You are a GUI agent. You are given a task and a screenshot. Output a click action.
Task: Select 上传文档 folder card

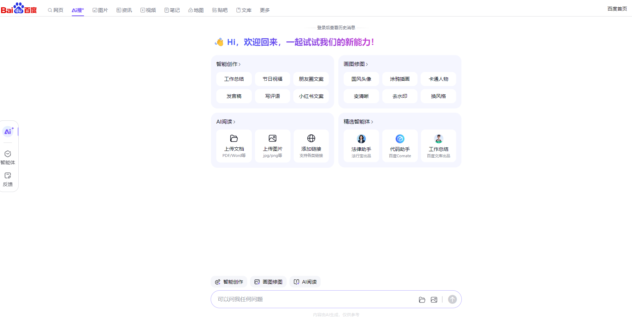(x=234, y=146)
